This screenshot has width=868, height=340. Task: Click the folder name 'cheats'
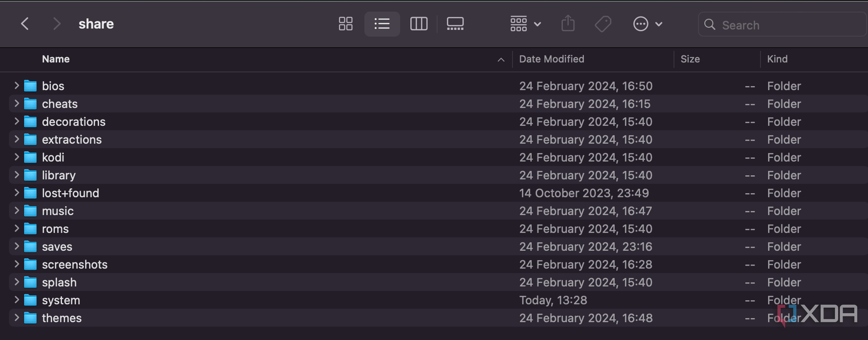[60, 104]
